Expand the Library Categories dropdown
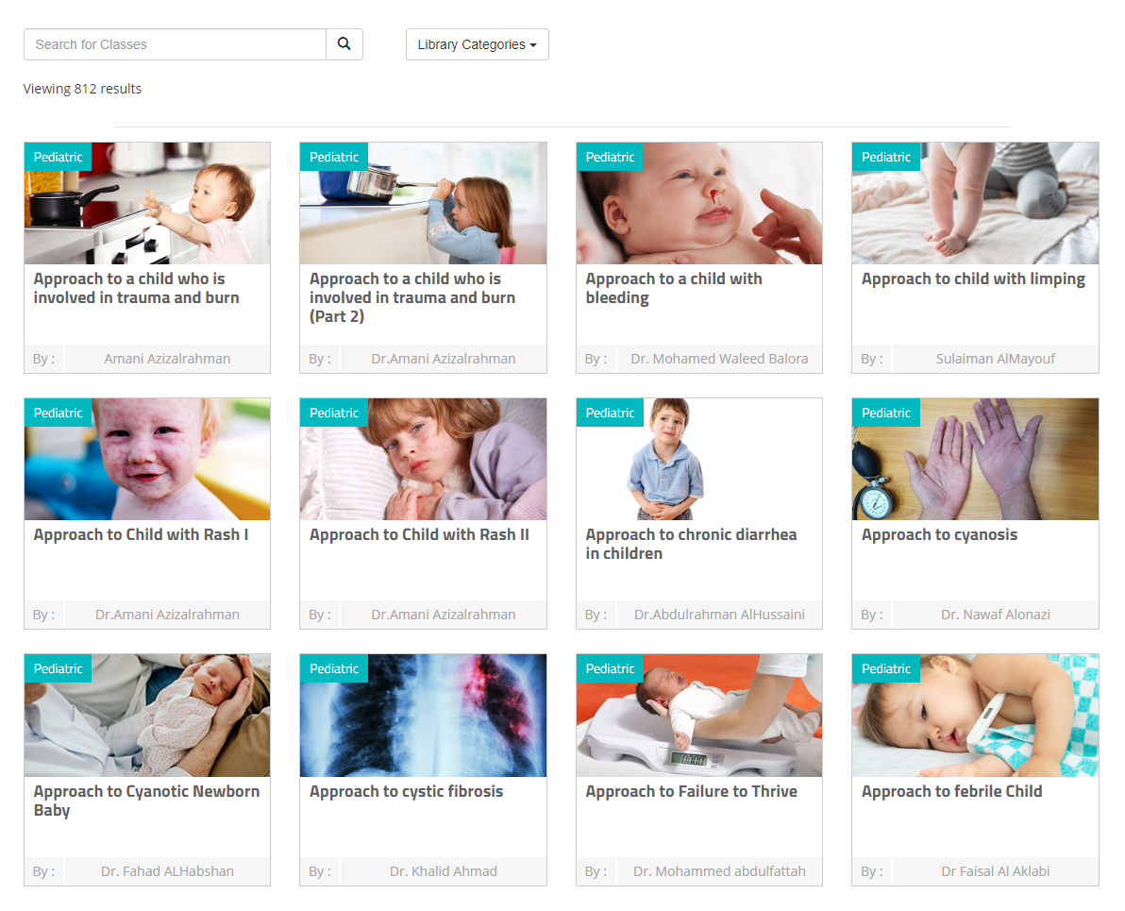 (x=478, y=44)
